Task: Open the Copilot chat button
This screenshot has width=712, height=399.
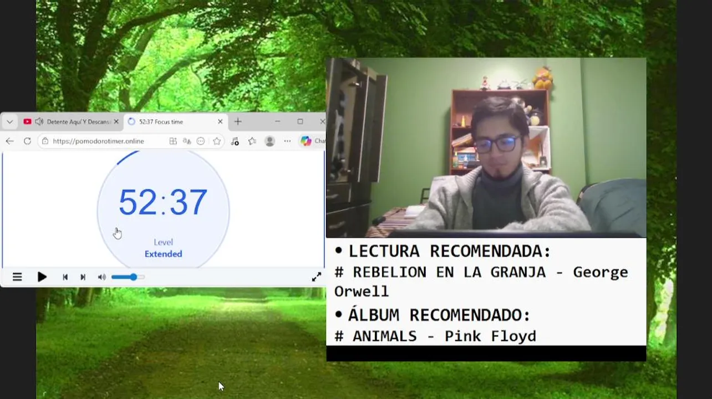Action: coord(312,141)
